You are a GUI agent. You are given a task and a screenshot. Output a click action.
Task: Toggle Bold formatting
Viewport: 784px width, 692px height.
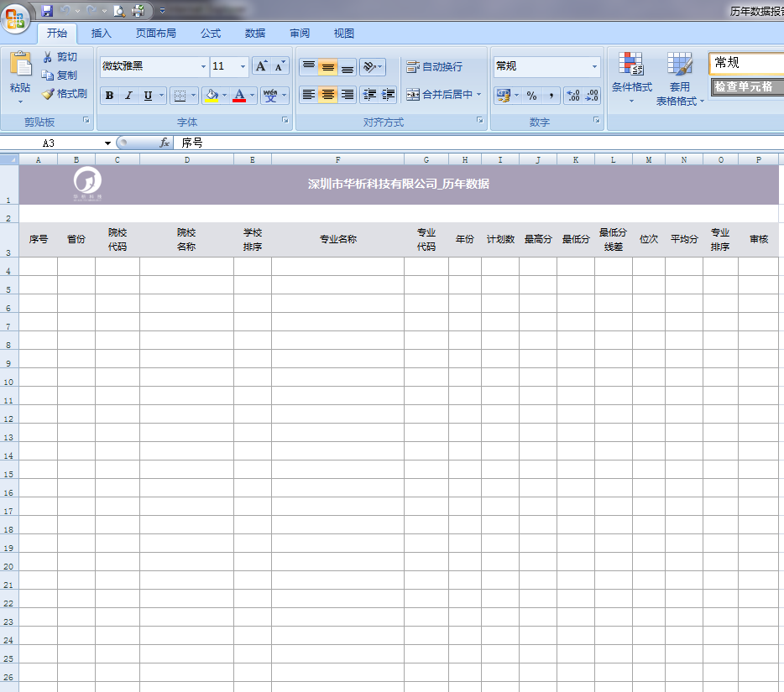click(109, 96)
